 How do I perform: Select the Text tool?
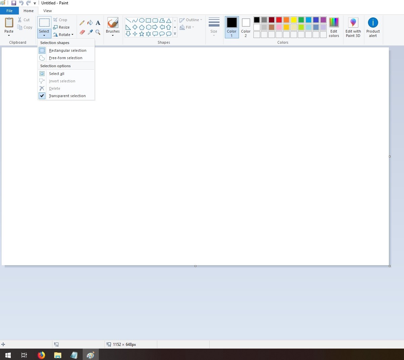98,23
